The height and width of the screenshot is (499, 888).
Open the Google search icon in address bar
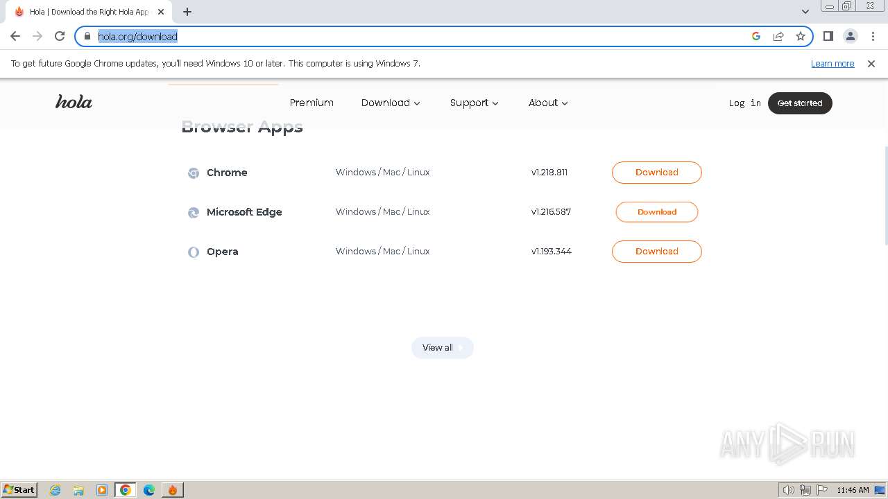tap(756, 36)
